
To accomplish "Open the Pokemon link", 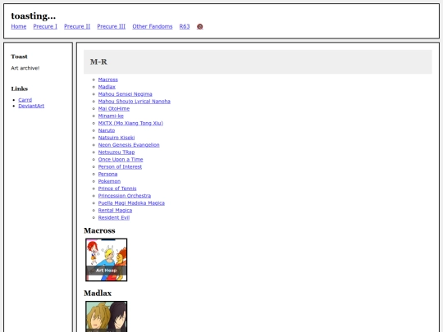I will point(109,181).
